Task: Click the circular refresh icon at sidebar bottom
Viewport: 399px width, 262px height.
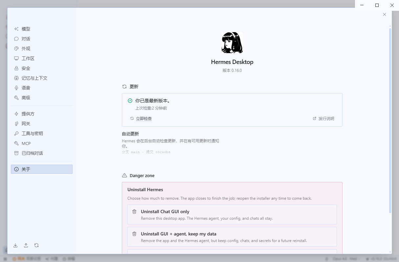Action: [36, 245]
